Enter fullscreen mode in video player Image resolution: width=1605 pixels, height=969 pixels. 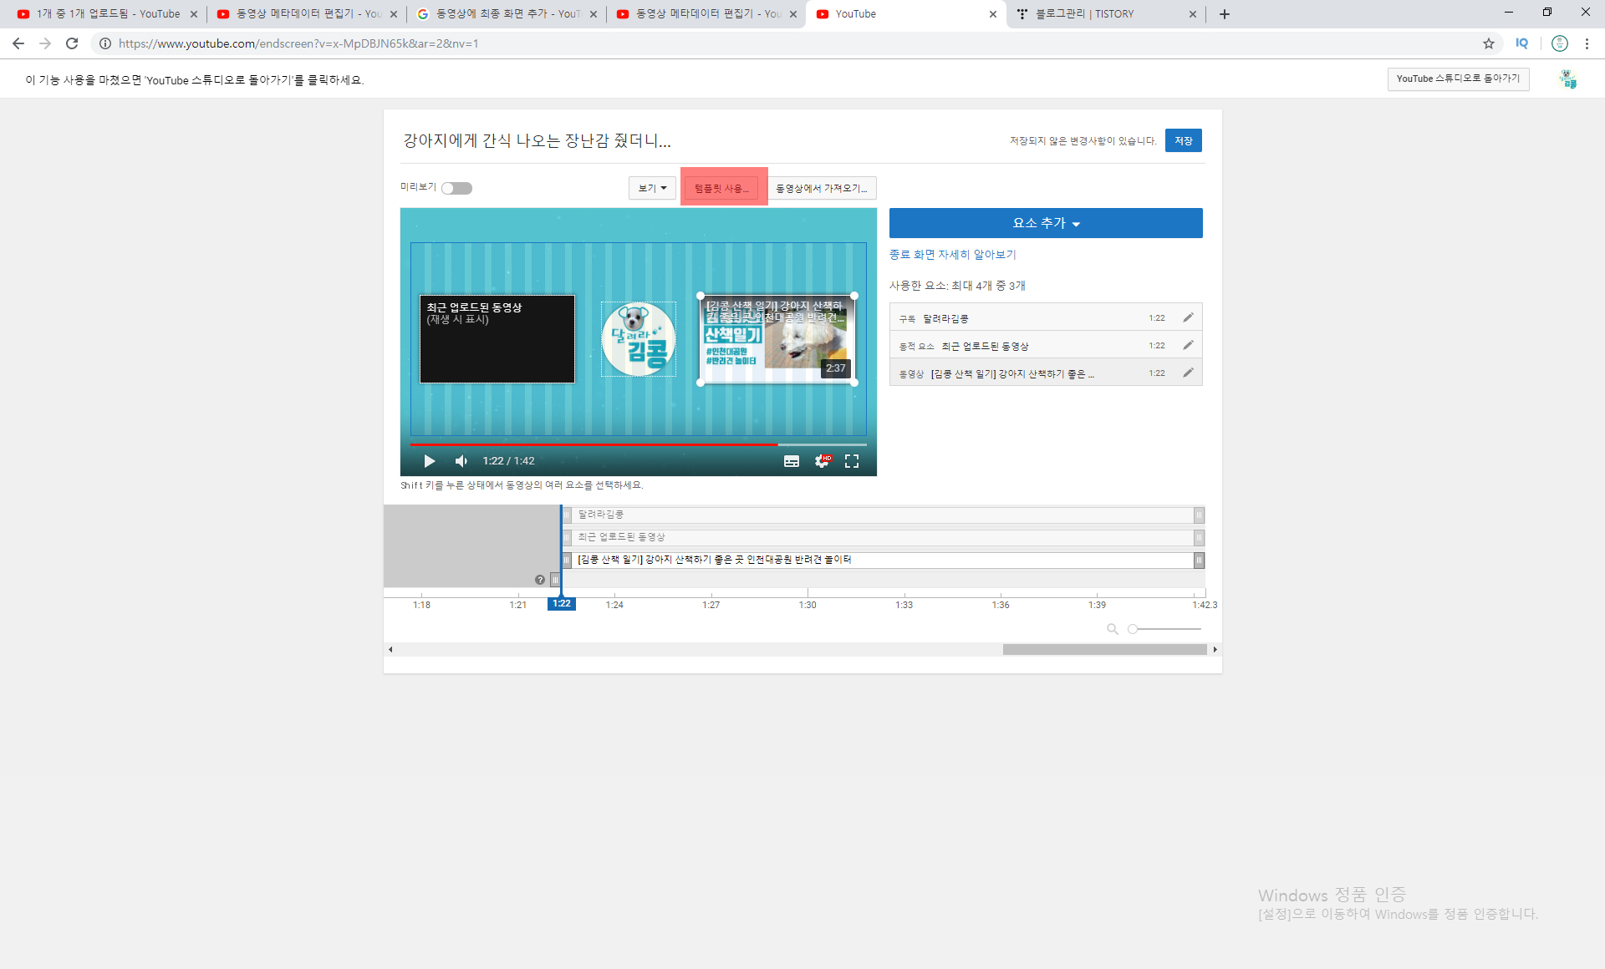tap(852, 461)
